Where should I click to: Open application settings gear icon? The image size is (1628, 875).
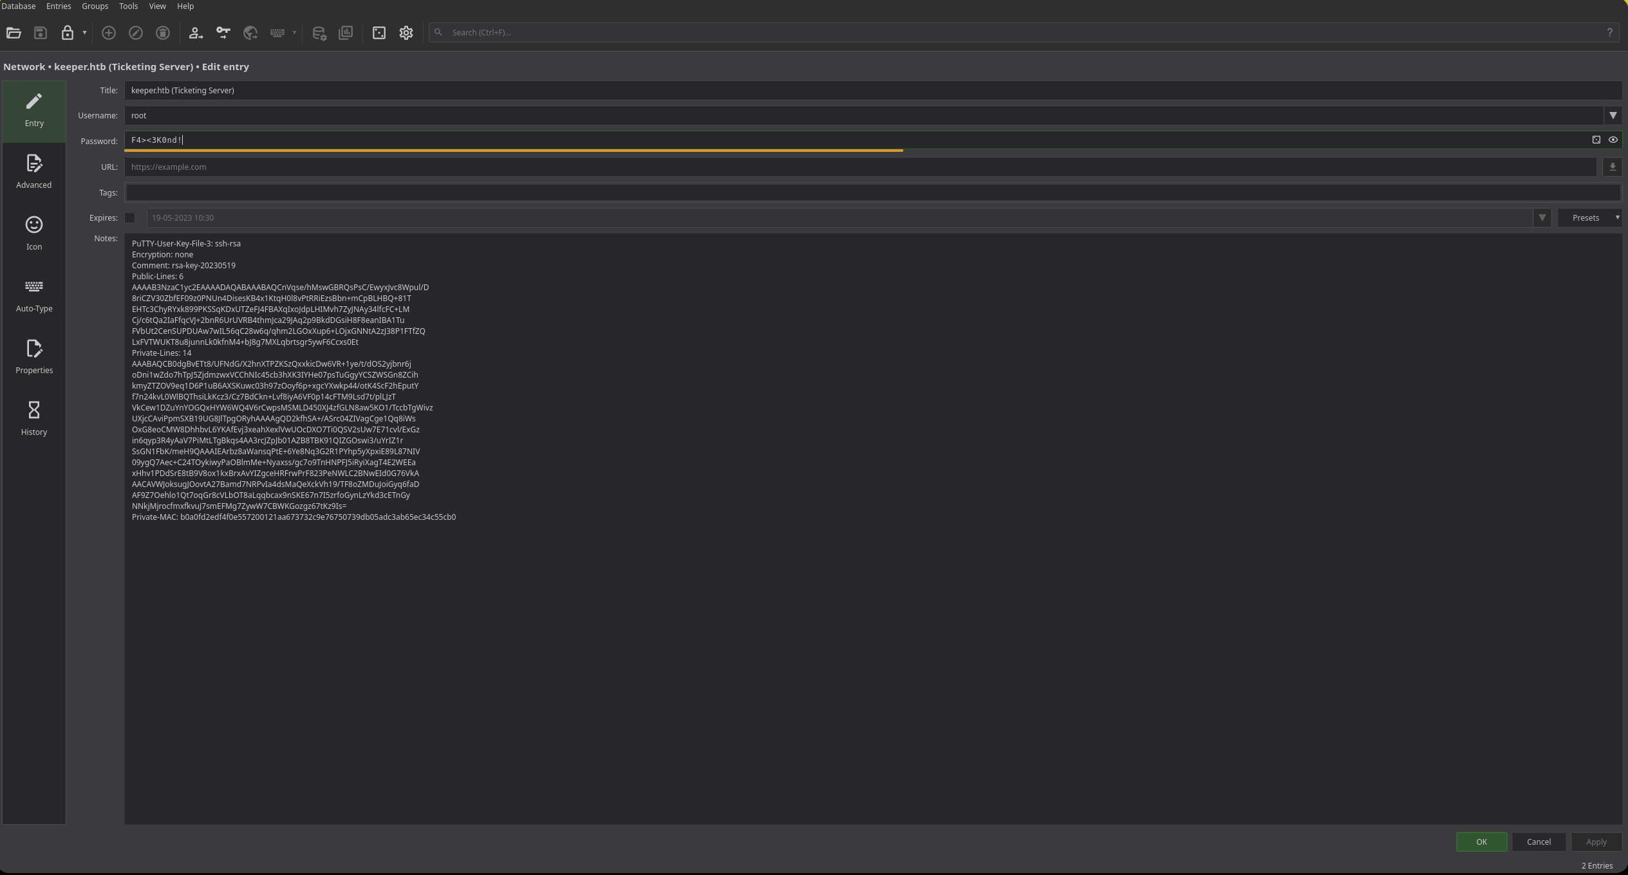point(406,33)
